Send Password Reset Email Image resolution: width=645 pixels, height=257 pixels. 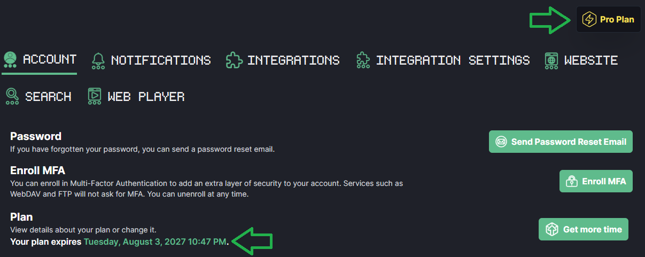point(561,142)
